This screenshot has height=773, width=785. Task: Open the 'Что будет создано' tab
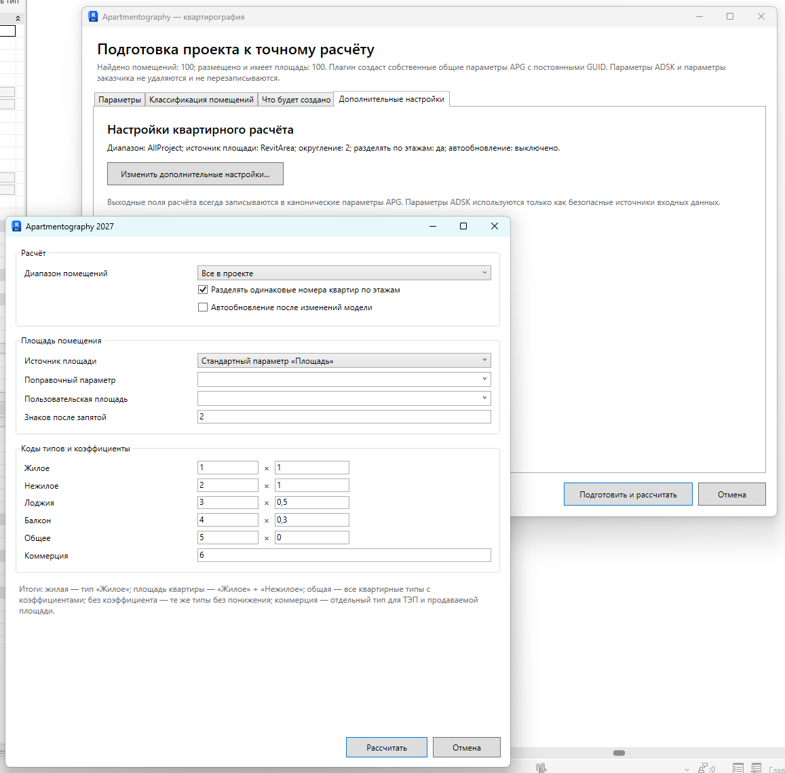point(296,100)
